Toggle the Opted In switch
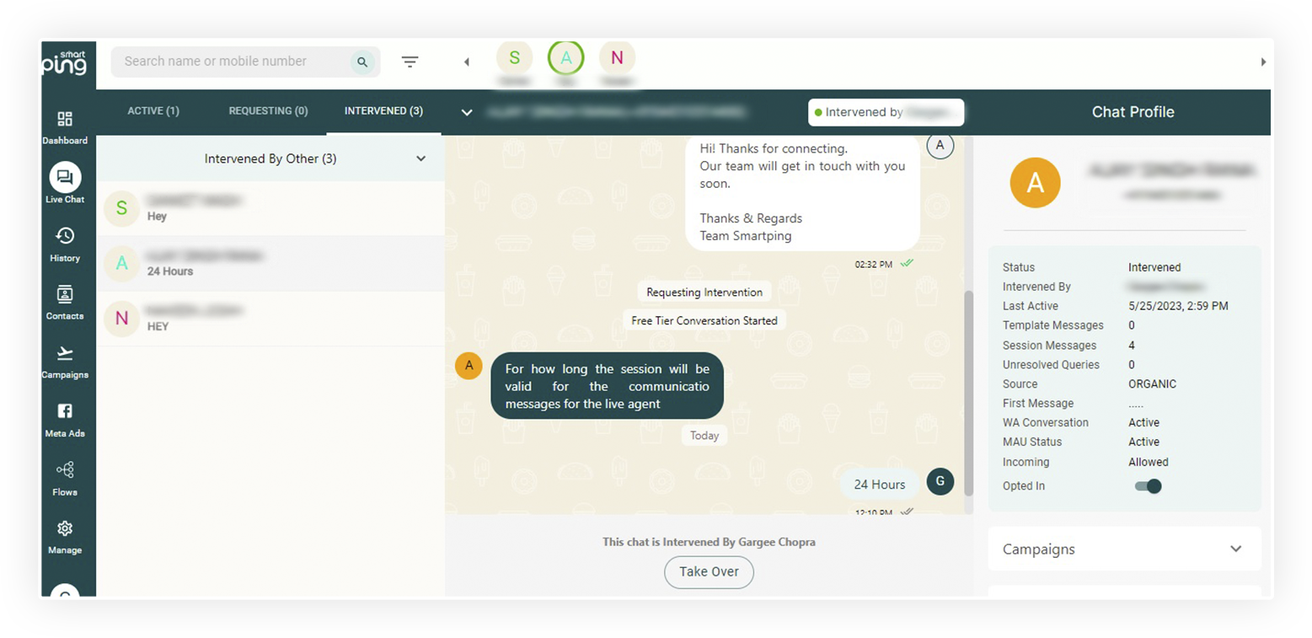1312x638 pixels. click(1148, 486)
